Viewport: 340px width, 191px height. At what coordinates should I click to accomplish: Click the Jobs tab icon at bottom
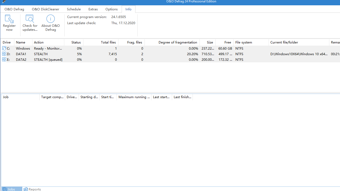pyautogui.click(x=5, y=189)
